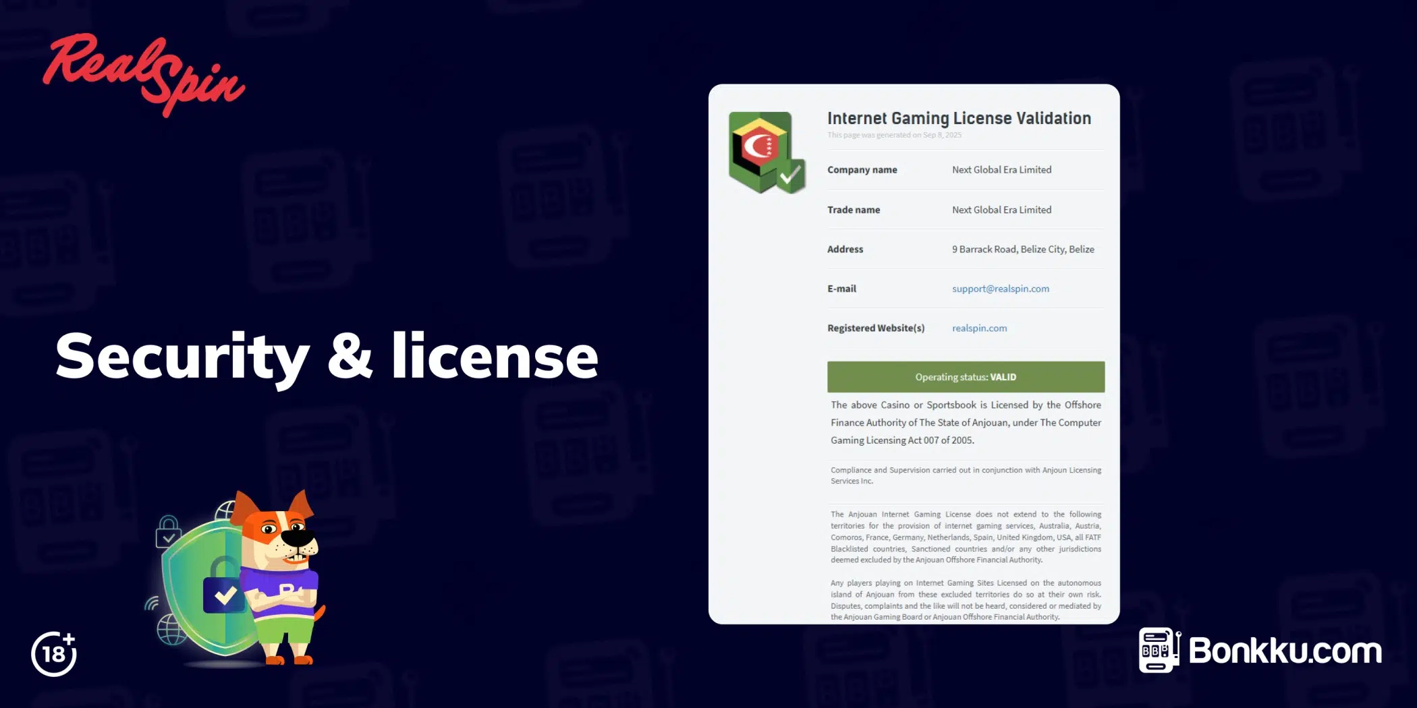
Task: Click the Company name value Next Global Era Limited
Action: coord(1001,170)
